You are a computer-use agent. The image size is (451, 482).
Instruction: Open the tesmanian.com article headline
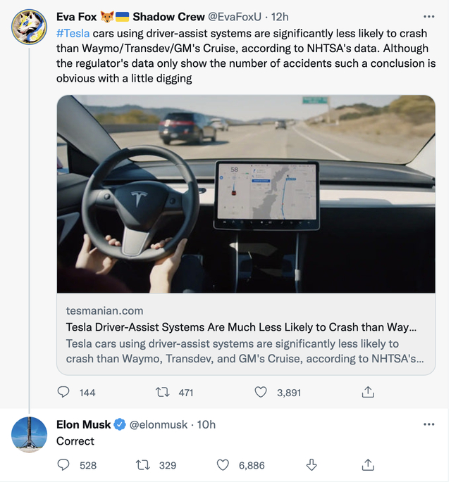pos(241,327)
